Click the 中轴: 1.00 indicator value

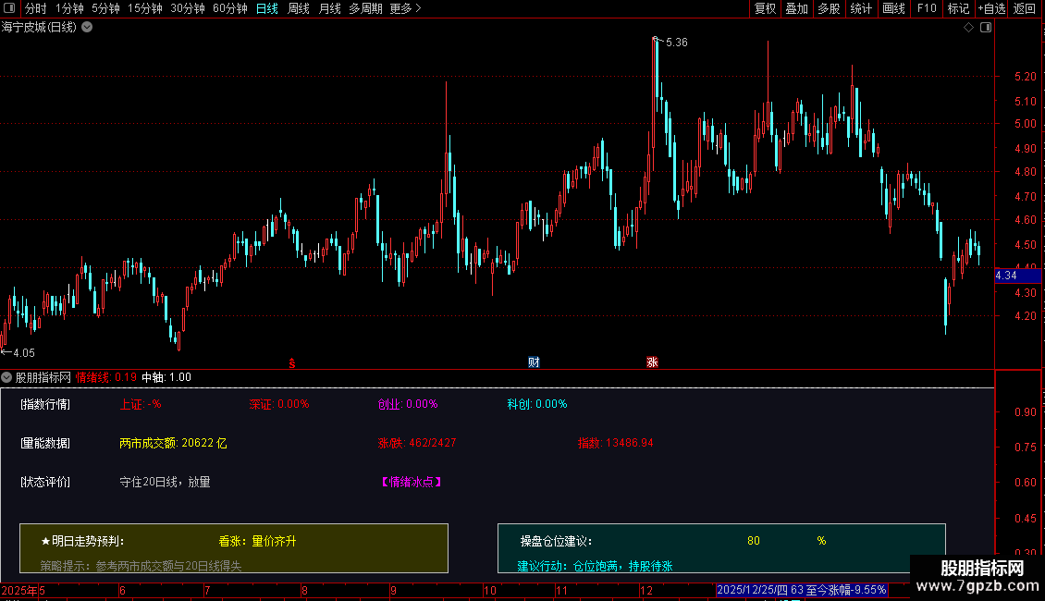point(166,377)
